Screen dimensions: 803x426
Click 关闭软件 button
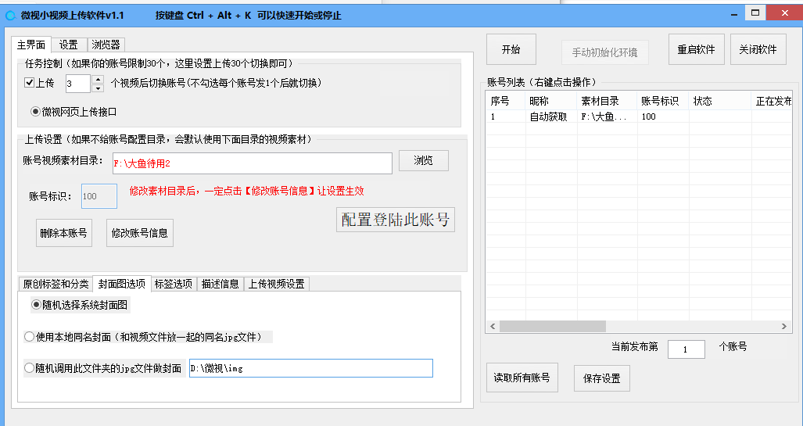758,49
